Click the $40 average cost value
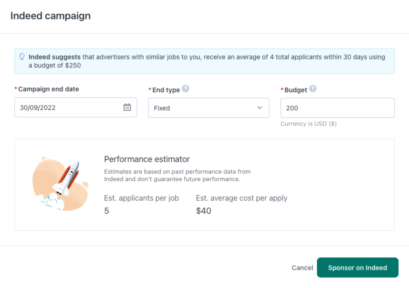Viewport: 409px width, 288px height. coord(203,211)
